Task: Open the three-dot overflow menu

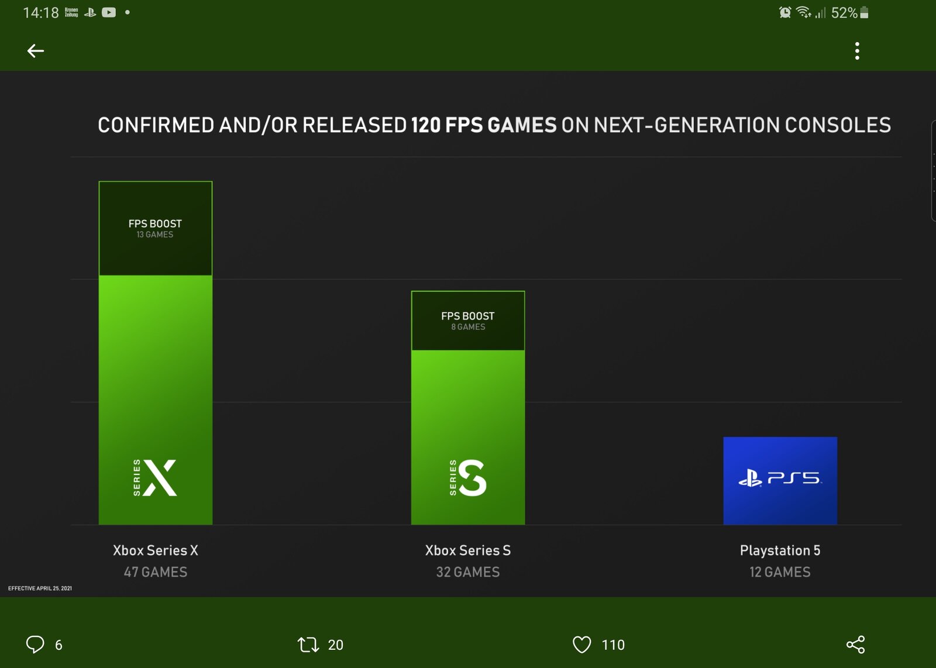Action: 857,51
